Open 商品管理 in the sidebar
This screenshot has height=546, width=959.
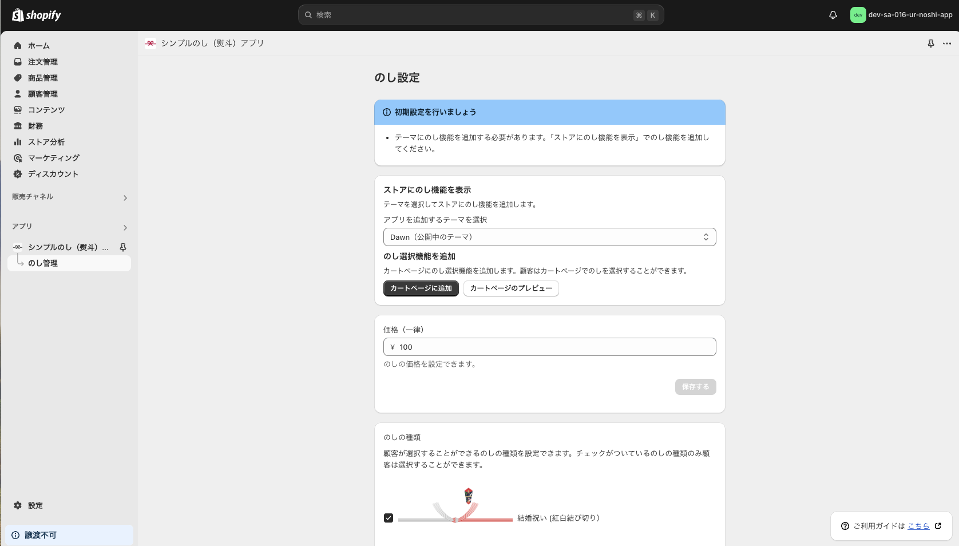[42, 78]
